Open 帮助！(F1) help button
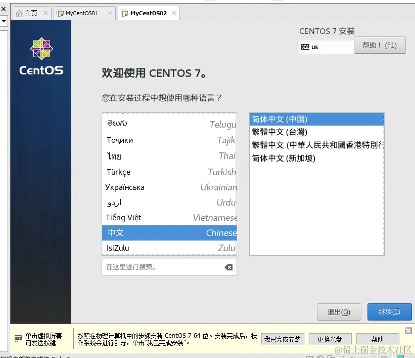 tap(380, 46)
